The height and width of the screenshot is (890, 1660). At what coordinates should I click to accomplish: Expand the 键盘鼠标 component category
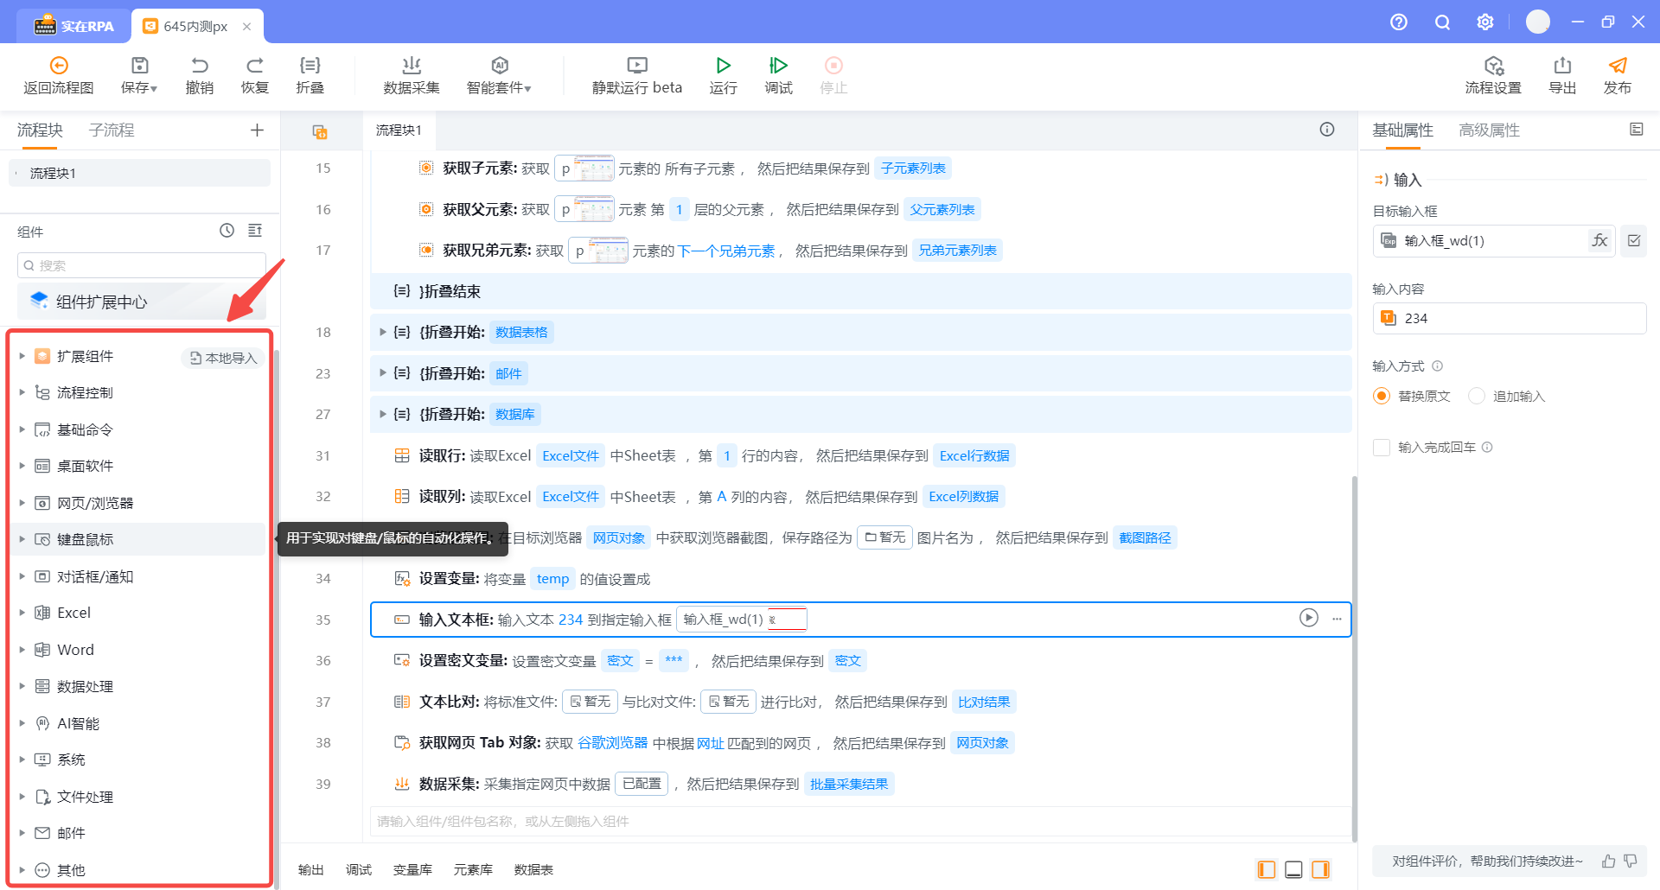[22, 539]
